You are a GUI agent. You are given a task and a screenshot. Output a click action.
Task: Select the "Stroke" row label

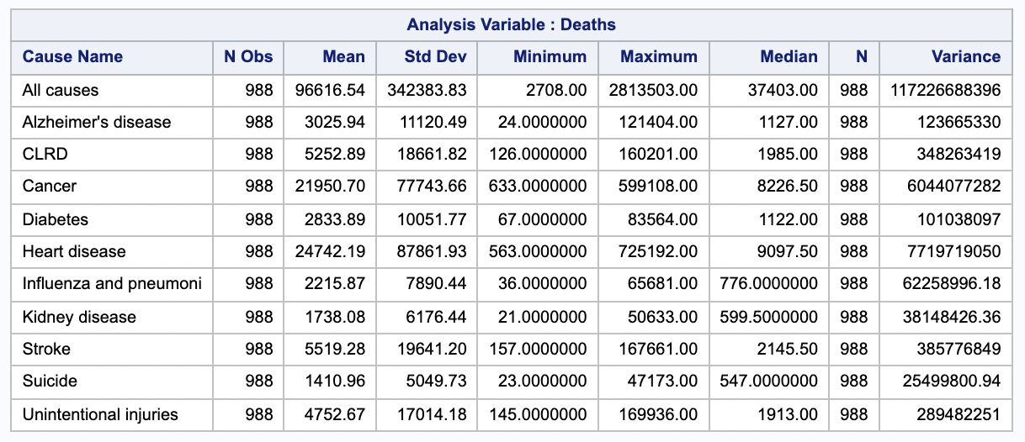pyautogui.click(x=46, y=349)
